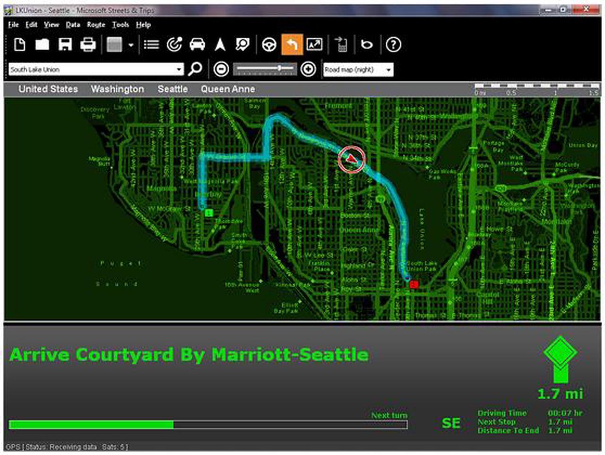Screen dimensions: 605x455
Task: Click the United States breadcrumb link
Action: pyautogui.click(x=48, y=89)
